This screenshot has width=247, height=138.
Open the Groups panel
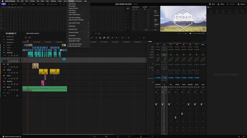(x=41, y=4)
